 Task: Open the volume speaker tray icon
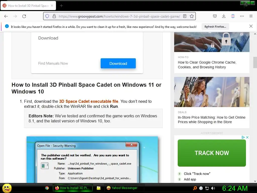click(x=213, y=188)
